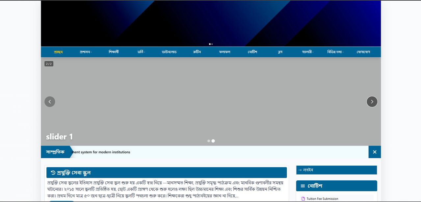Close the সাম্প্রতিক news ticker with the X
The width and height of the screenshot is (421, 202).
pos(375,152)
